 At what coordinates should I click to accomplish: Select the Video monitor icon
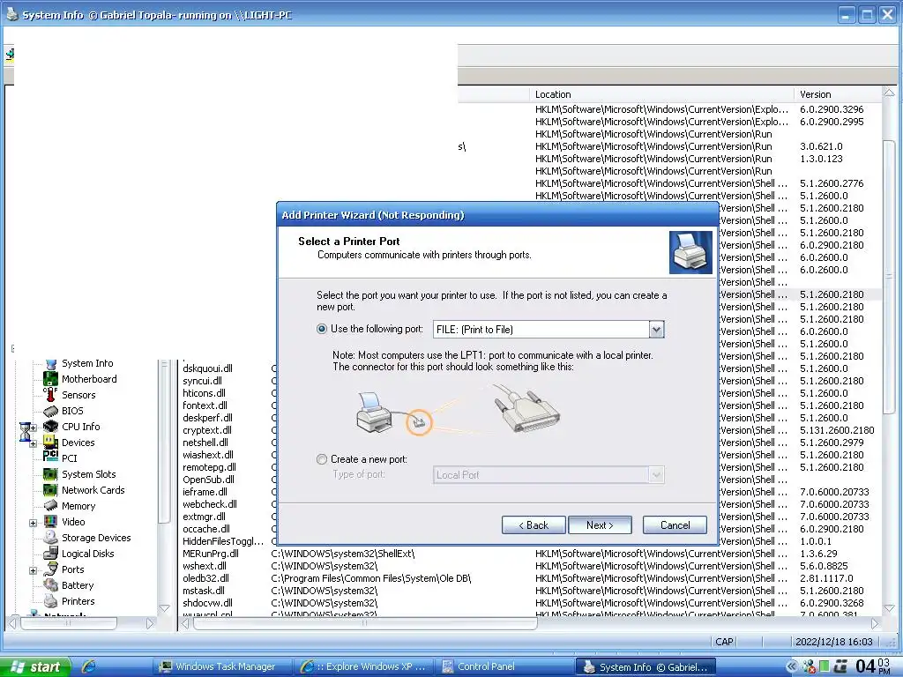point(50,522)
